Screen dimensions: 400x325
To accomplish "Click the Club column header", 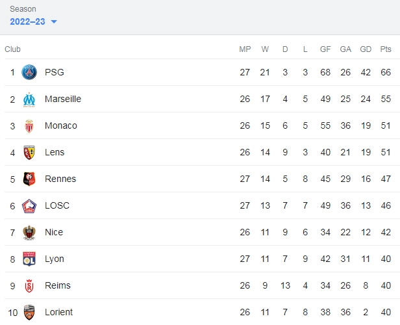I will pyautogui.click(x=12, y=49).
